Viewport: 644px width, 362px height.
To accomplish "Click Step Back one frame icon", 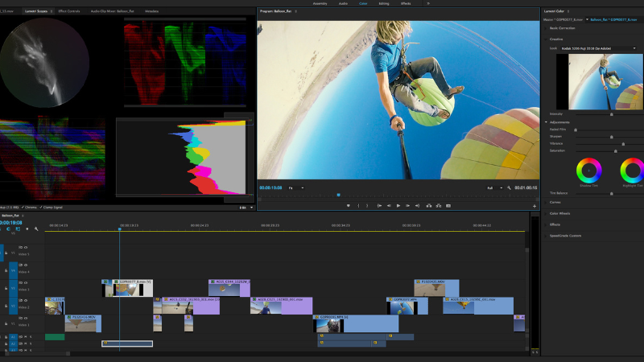I will coord(388,206).
